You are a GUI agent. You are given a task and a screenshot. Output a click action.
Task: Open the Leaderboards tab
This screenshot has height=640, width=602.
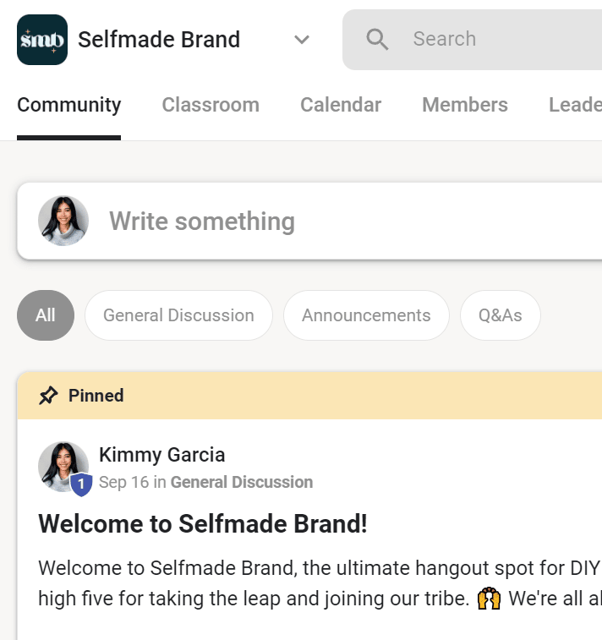coord(575,105)
